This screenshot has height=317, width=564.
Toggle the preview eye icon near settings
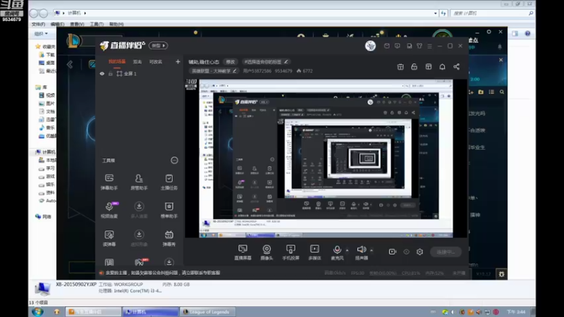coord(406,251)
